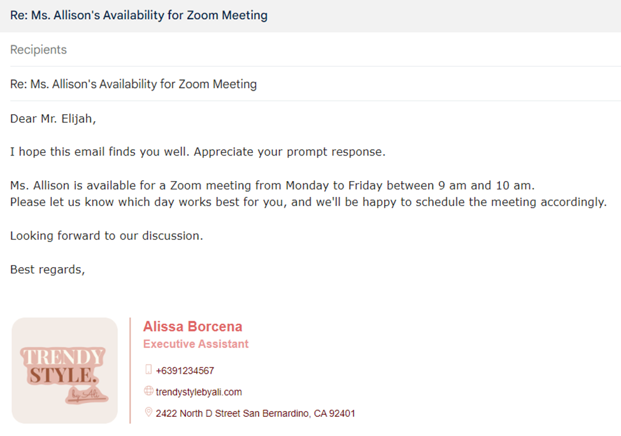Click the "Looking forward to our discussion." line
621x436 pixels.
point(106,236)
